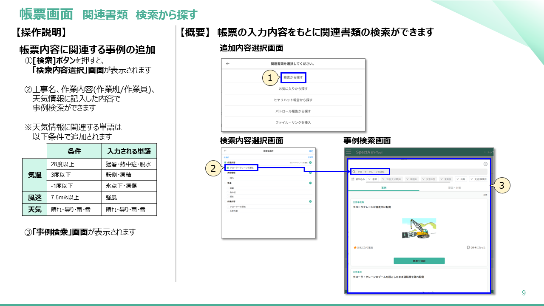Click the star icon for お気に入り追加
The width and height of the screenshot is (544, 306).
355,247
